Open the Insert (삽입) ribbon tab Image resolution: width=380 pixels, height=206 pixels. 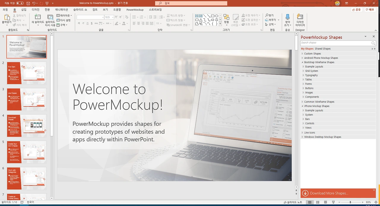coord(24,9)
